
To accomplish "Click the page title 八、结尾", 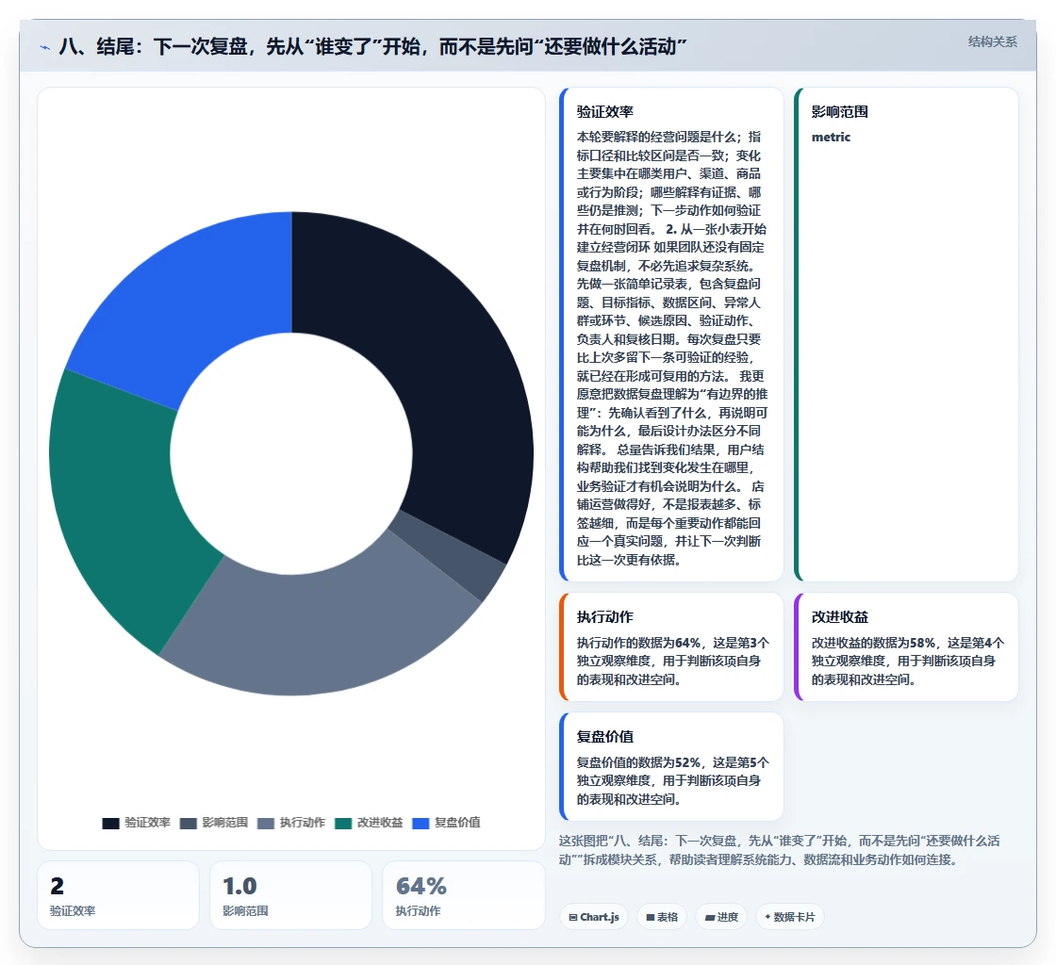I will pos(372,47).
